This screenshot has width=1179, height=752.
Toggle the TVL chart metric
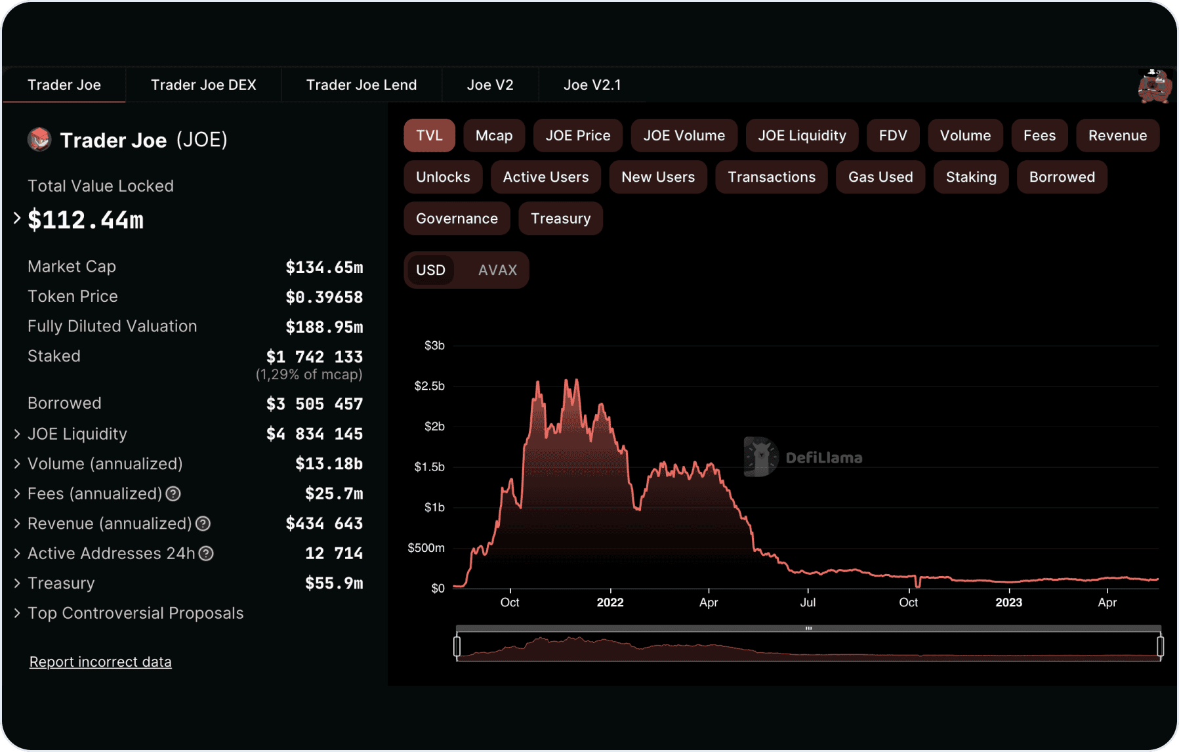[429, 135]
